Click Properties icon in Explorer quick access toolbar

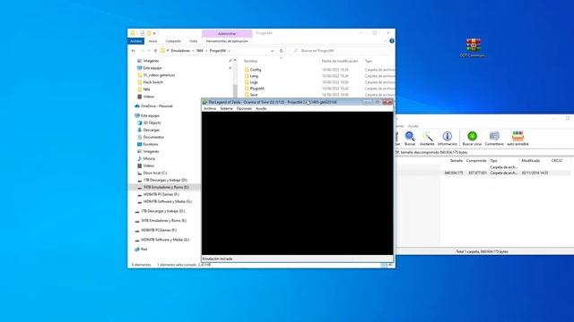[142, 33]
